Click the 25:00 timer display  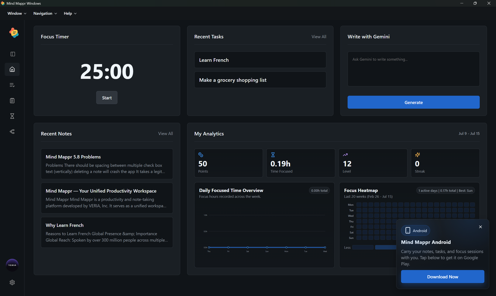pos(107,72)
